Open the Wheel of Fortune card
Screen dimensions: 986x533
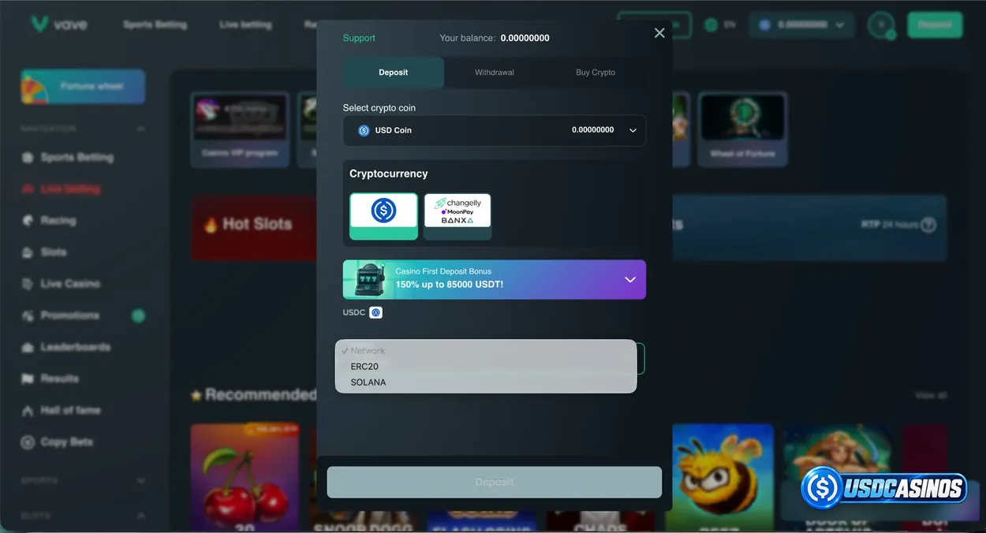(x=742, y=130)
